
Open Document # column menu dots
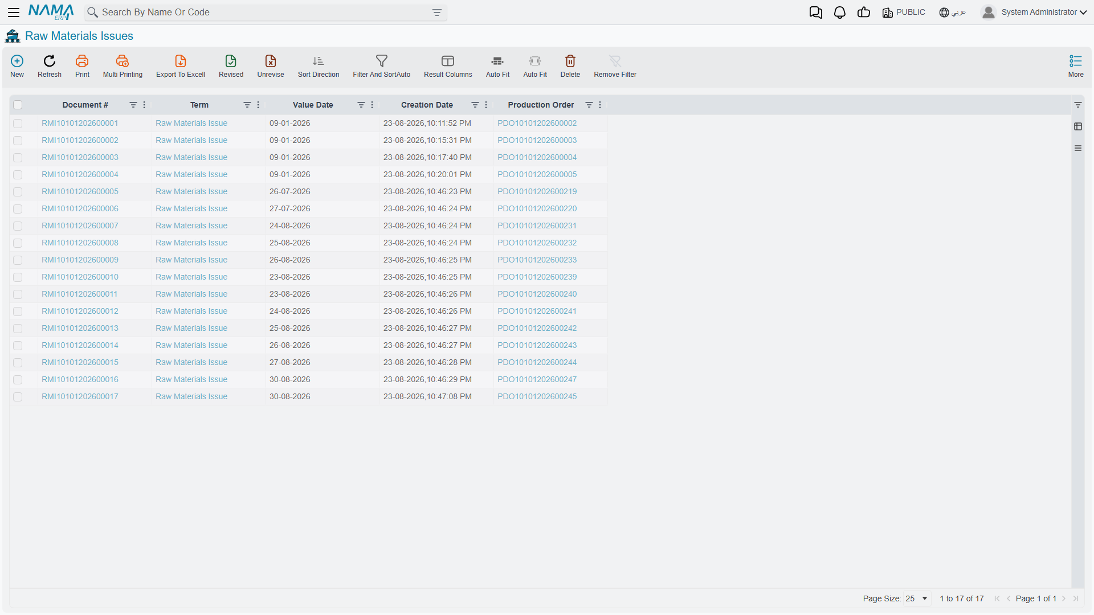pyautogui.click(x=144, y=105)
